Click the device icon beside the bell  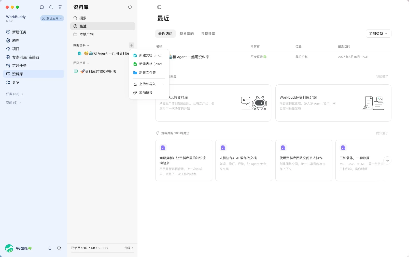coord(59,248)
